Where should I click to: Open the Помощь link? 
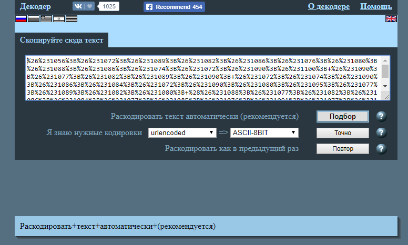(x=376, y=7)
